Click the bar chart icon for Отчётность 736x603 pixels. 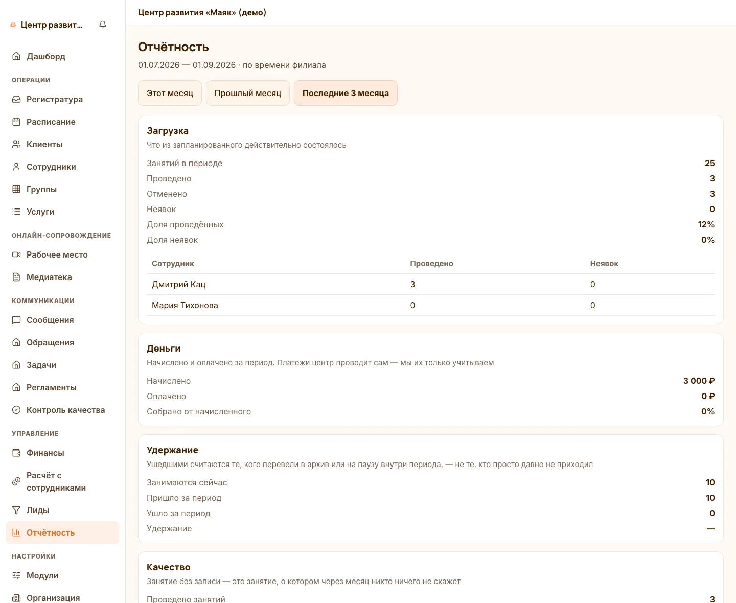tap(16, 532)
